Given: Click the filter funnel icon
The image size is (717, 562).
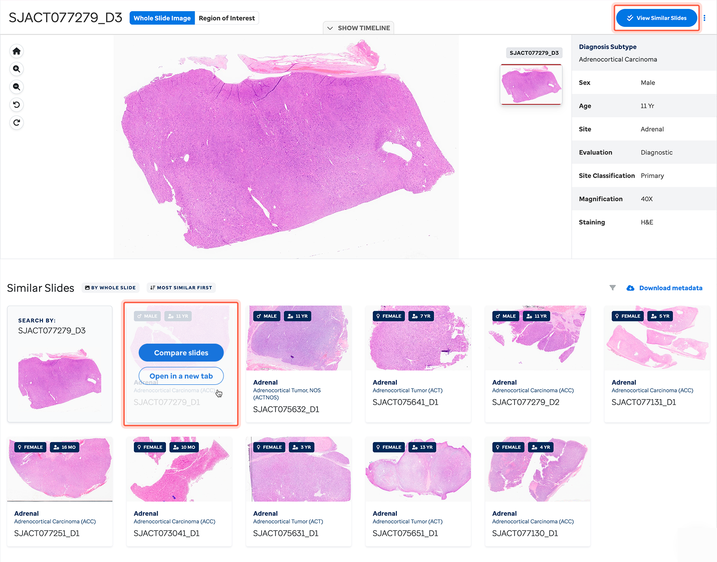Looking at the screenshot, I should coord(613,288).
